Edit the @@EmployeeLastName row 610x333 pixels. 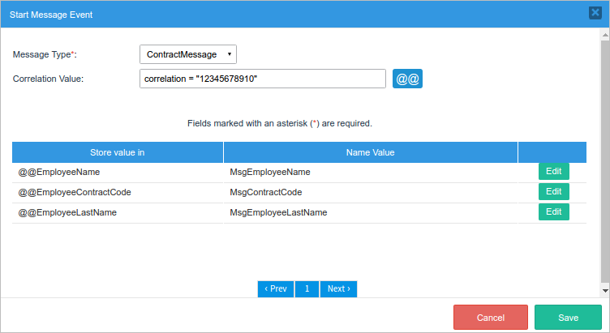553,212
